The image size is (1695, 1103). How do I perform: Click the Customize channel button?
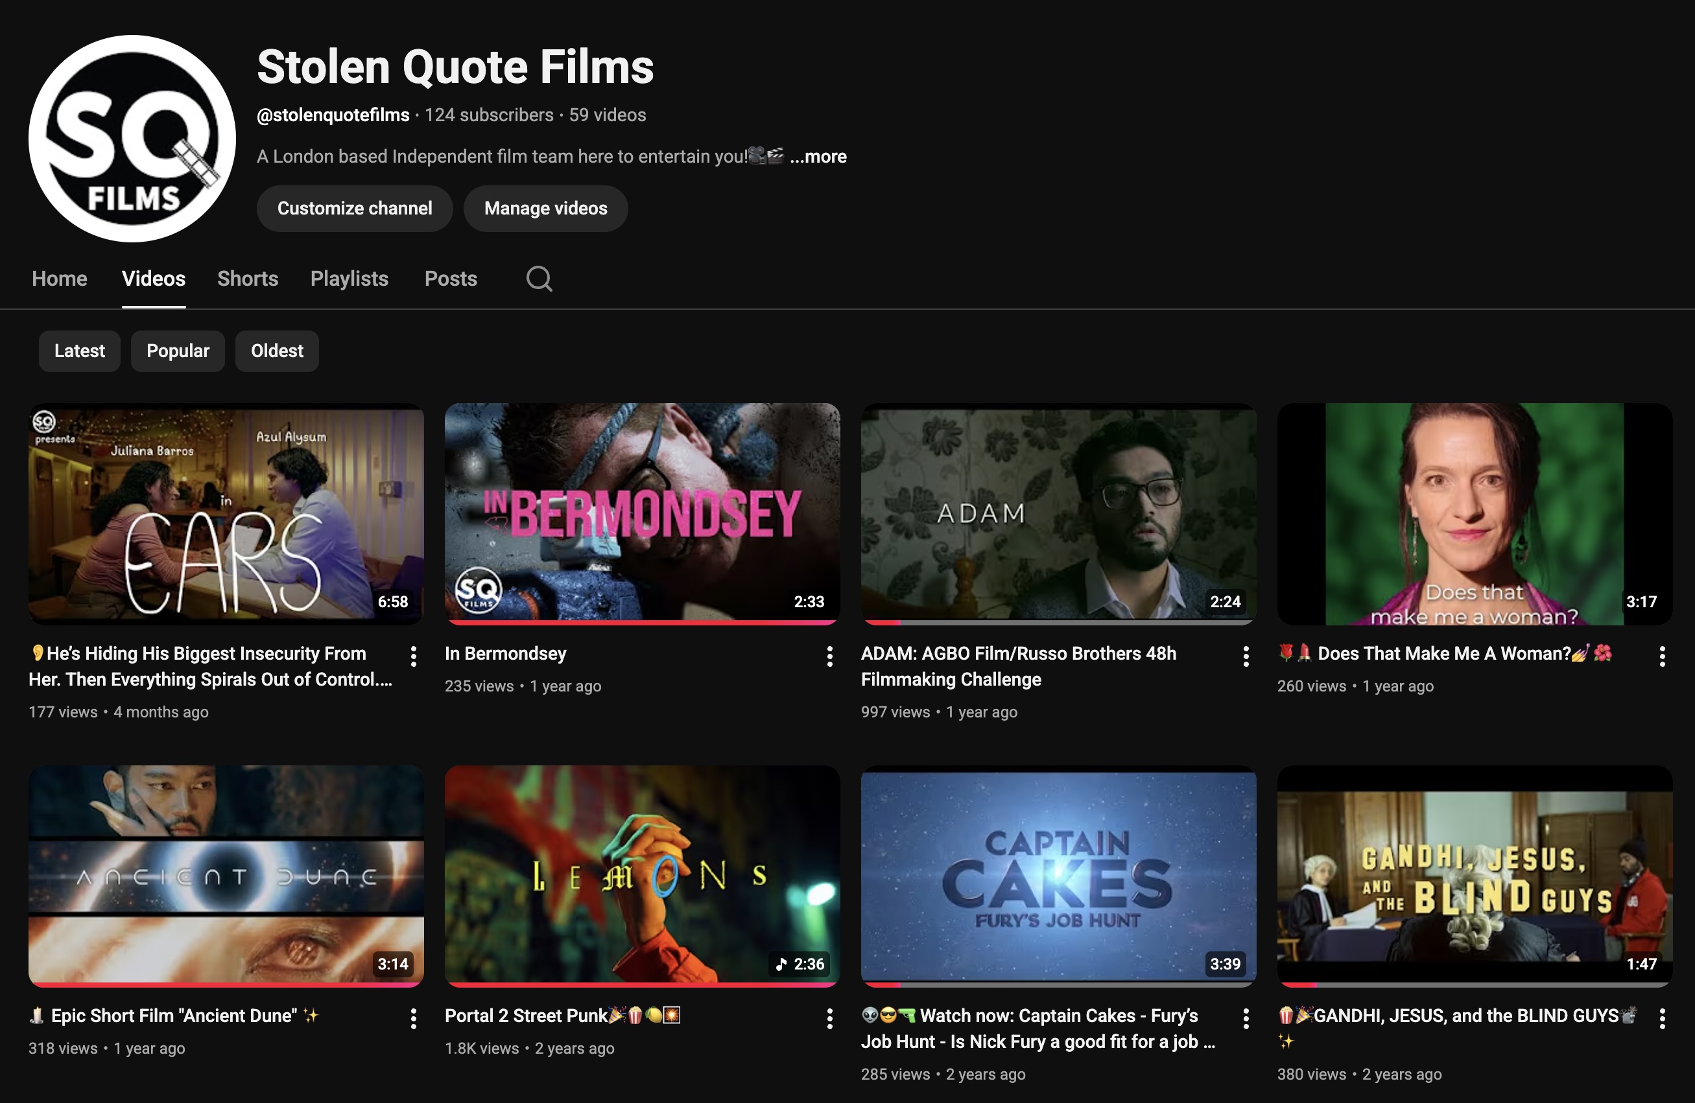point(355,208)
